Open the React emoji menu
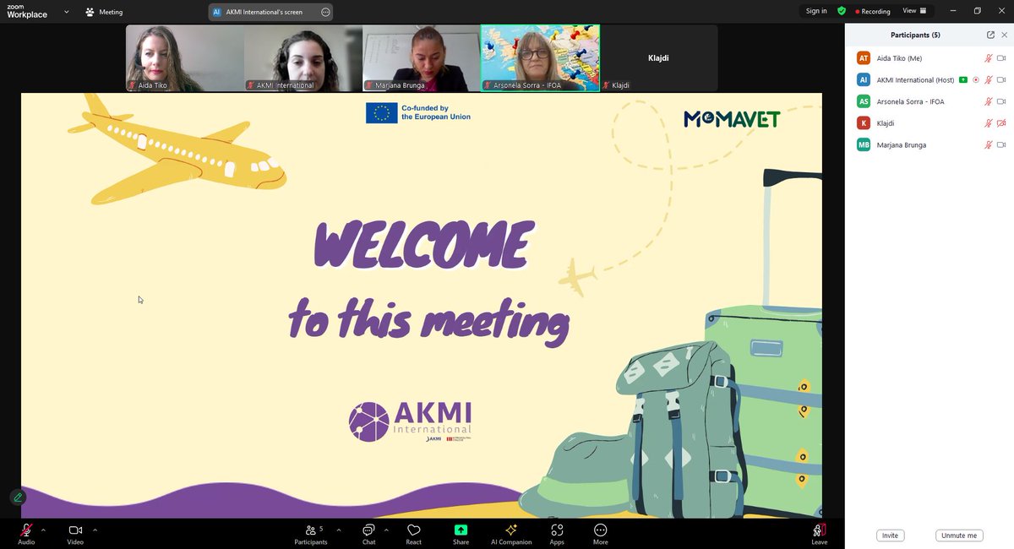This screenshot has width=1014, height=549. pos(413,534)
